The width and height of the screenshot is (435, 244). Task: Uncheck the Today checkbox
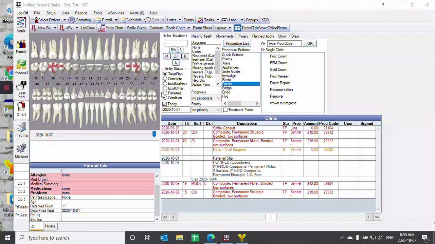coord(165,104)
